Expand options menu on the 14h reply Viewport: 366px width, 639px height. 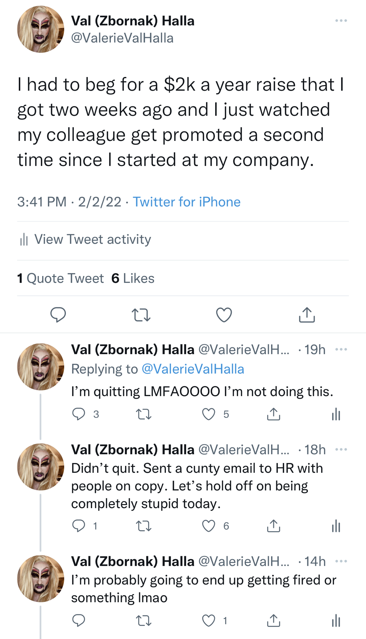pyautogui.click(x=341, y=561)
